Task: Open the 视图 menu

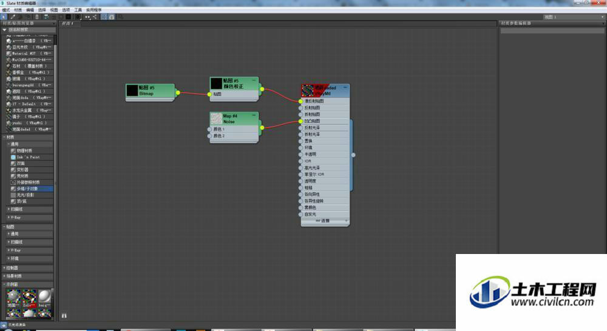Action: point(54,10)
